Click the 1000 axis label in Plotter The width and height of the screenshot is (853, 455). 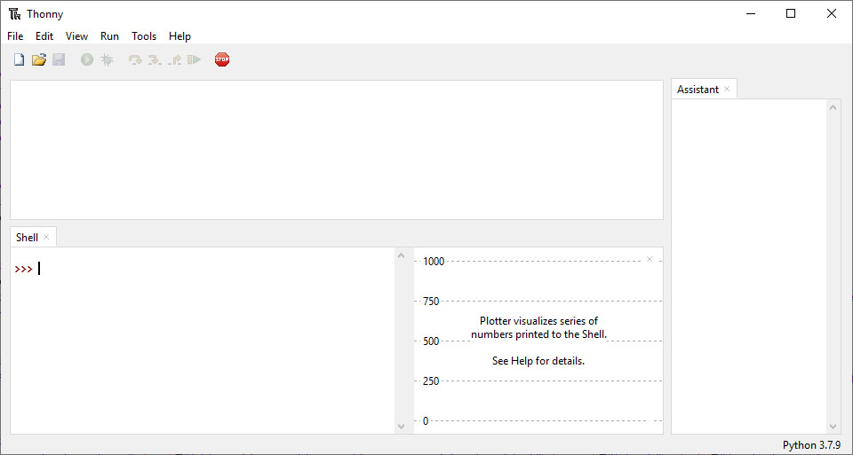point(434,261)
